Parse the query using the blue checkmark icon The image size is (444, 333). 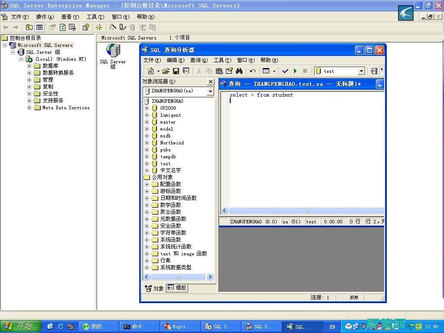[x=285, y=71]
